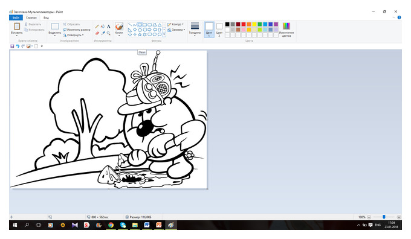Select the Text tool letter A
Screen dimensions: 411x239
tap(109, 27)
